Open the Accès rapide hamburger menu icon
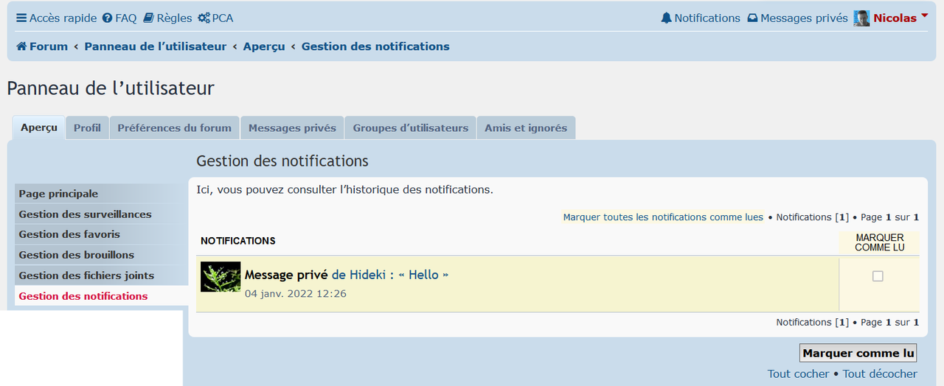Image resolution: width=944 pixels, height=386 pixels. tap(21, 18)
